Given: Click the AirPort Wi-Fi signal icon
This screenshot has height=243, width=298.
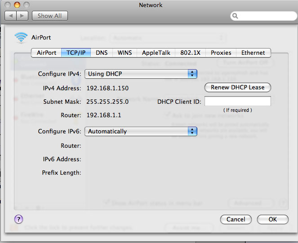Looking at the screenshot, I should pyautogui.click(x=21, y=37).
